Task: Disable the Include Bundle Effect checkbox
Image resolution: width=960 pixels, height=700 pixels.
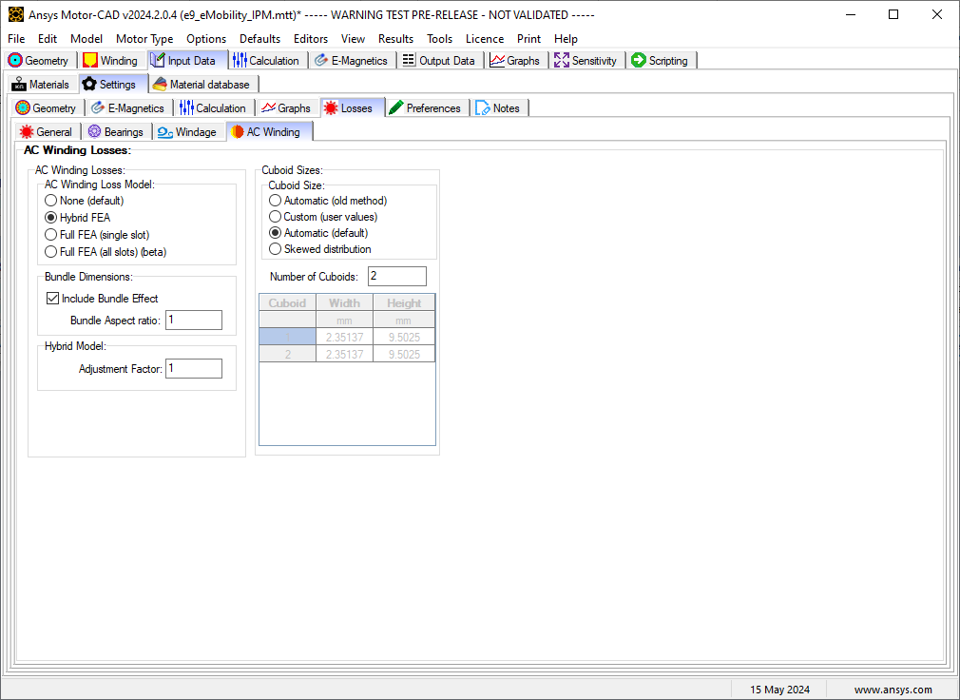Action: [53, 299]
